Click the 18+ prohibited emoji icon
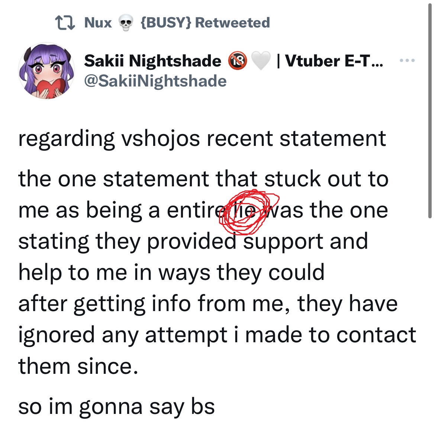This screenshot has height=441, width=435. point(238,61)
